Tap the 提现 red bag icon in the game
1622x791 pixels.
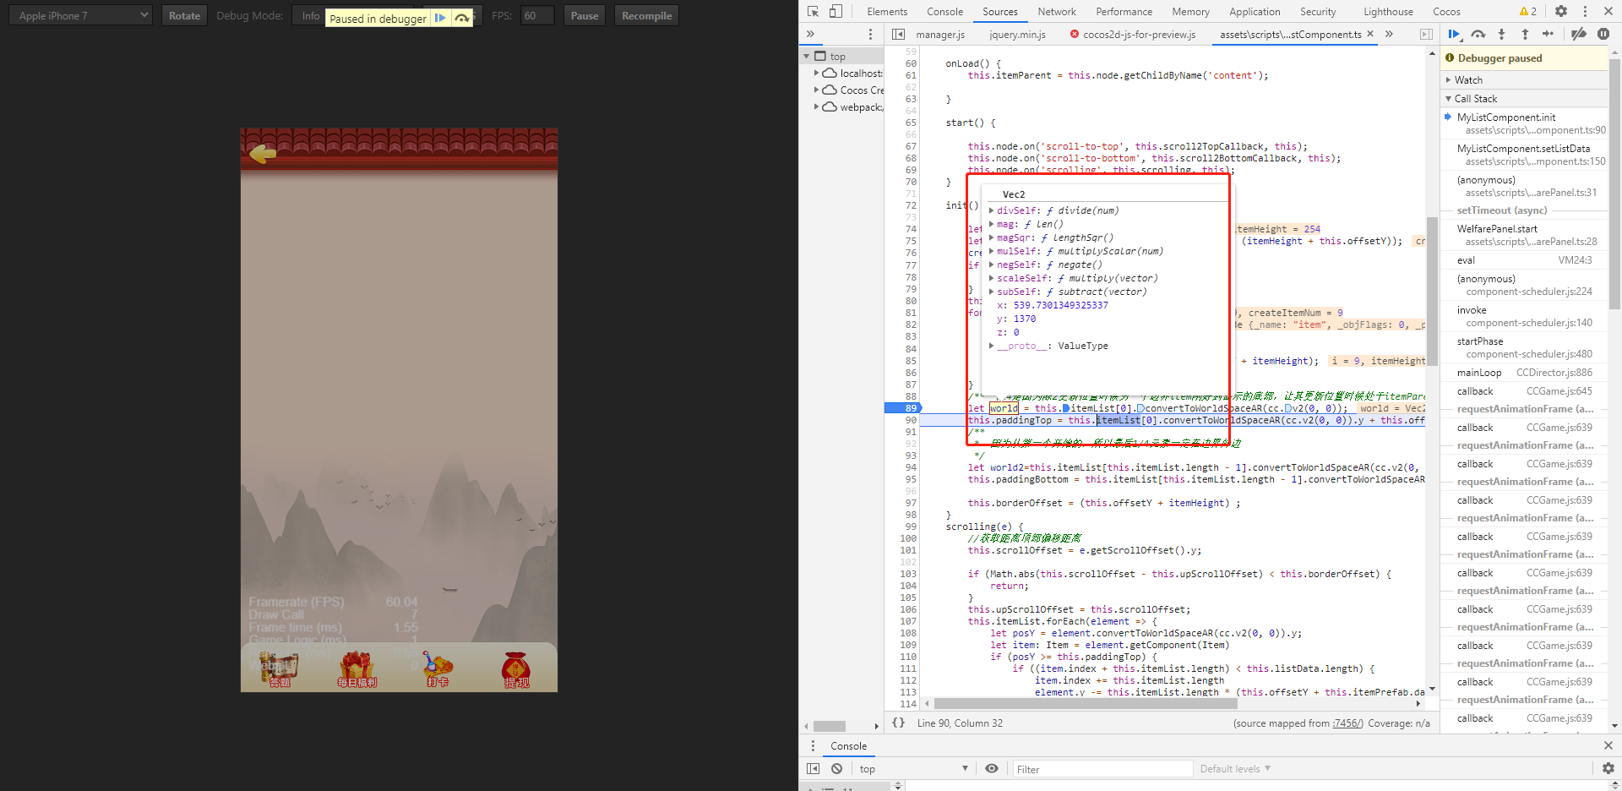coord(516,668)
